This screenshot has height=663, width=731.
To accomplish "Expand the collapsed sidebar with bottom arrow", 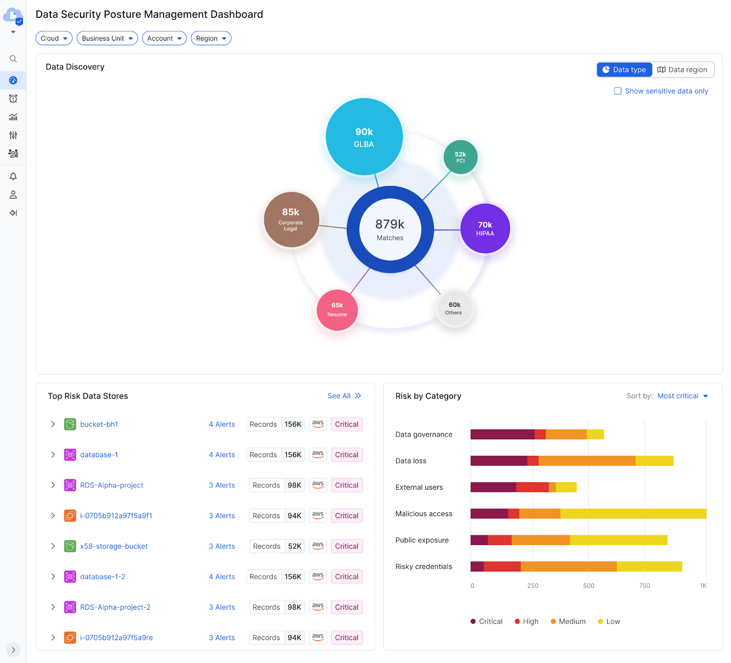I will (x=13, y=650).
